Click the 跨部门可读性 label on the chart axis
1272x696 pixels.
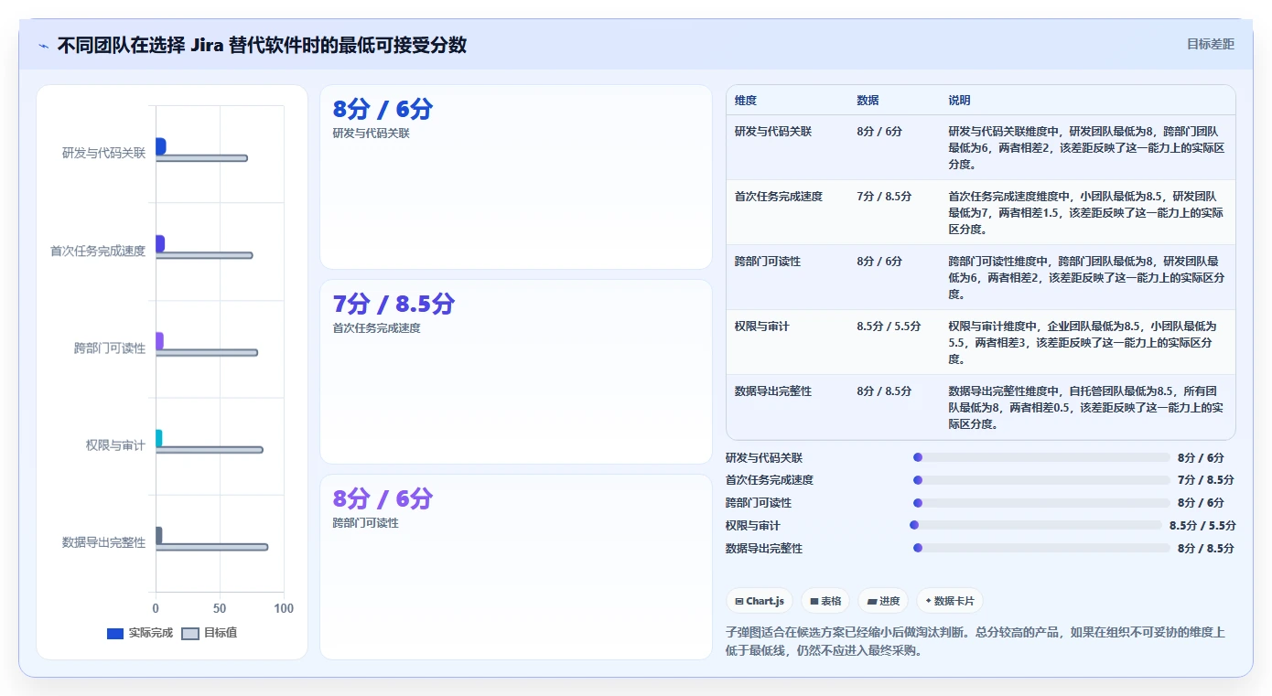110,348
